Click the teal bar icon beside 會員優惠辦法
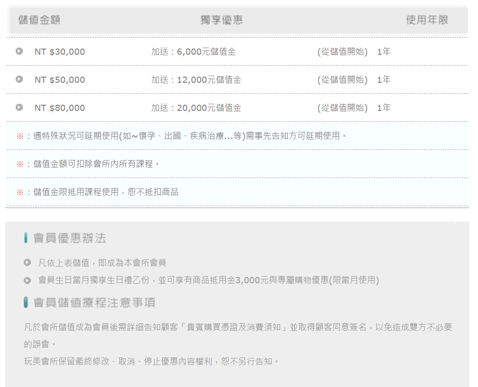Image resolution: width=478 pixels, height=387 pixels. (x=26, y=238)
